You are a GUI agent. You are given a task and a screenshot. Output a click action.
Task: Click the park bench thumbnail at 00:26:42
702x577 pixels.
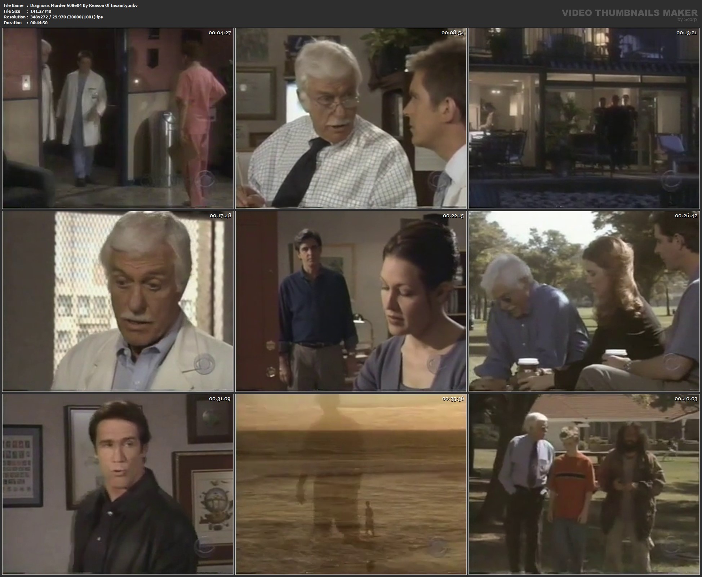pos(584,301)
